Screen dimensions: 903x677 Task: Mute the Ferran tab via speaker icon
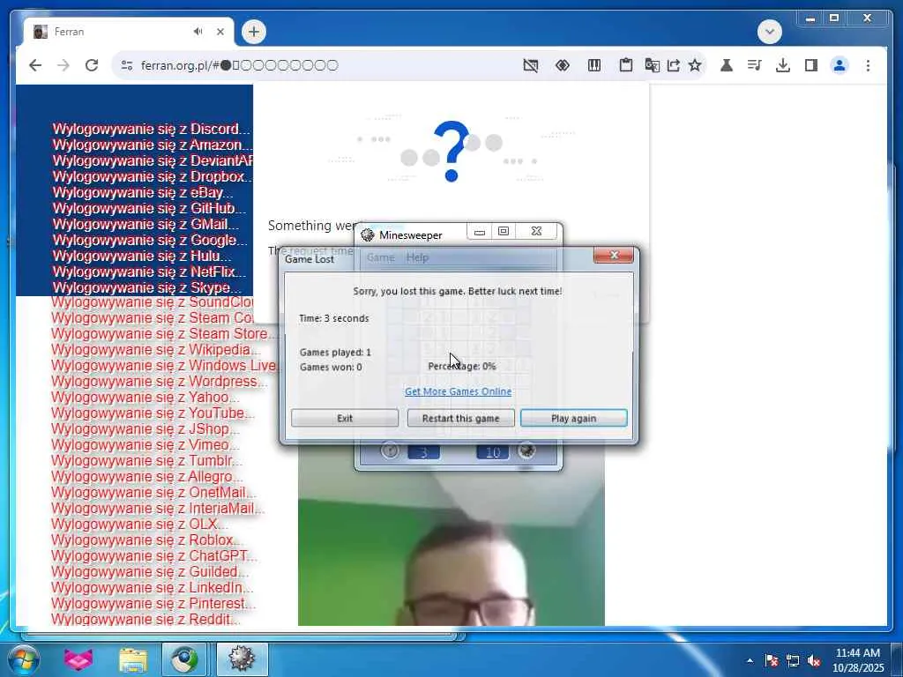point(198,32)
